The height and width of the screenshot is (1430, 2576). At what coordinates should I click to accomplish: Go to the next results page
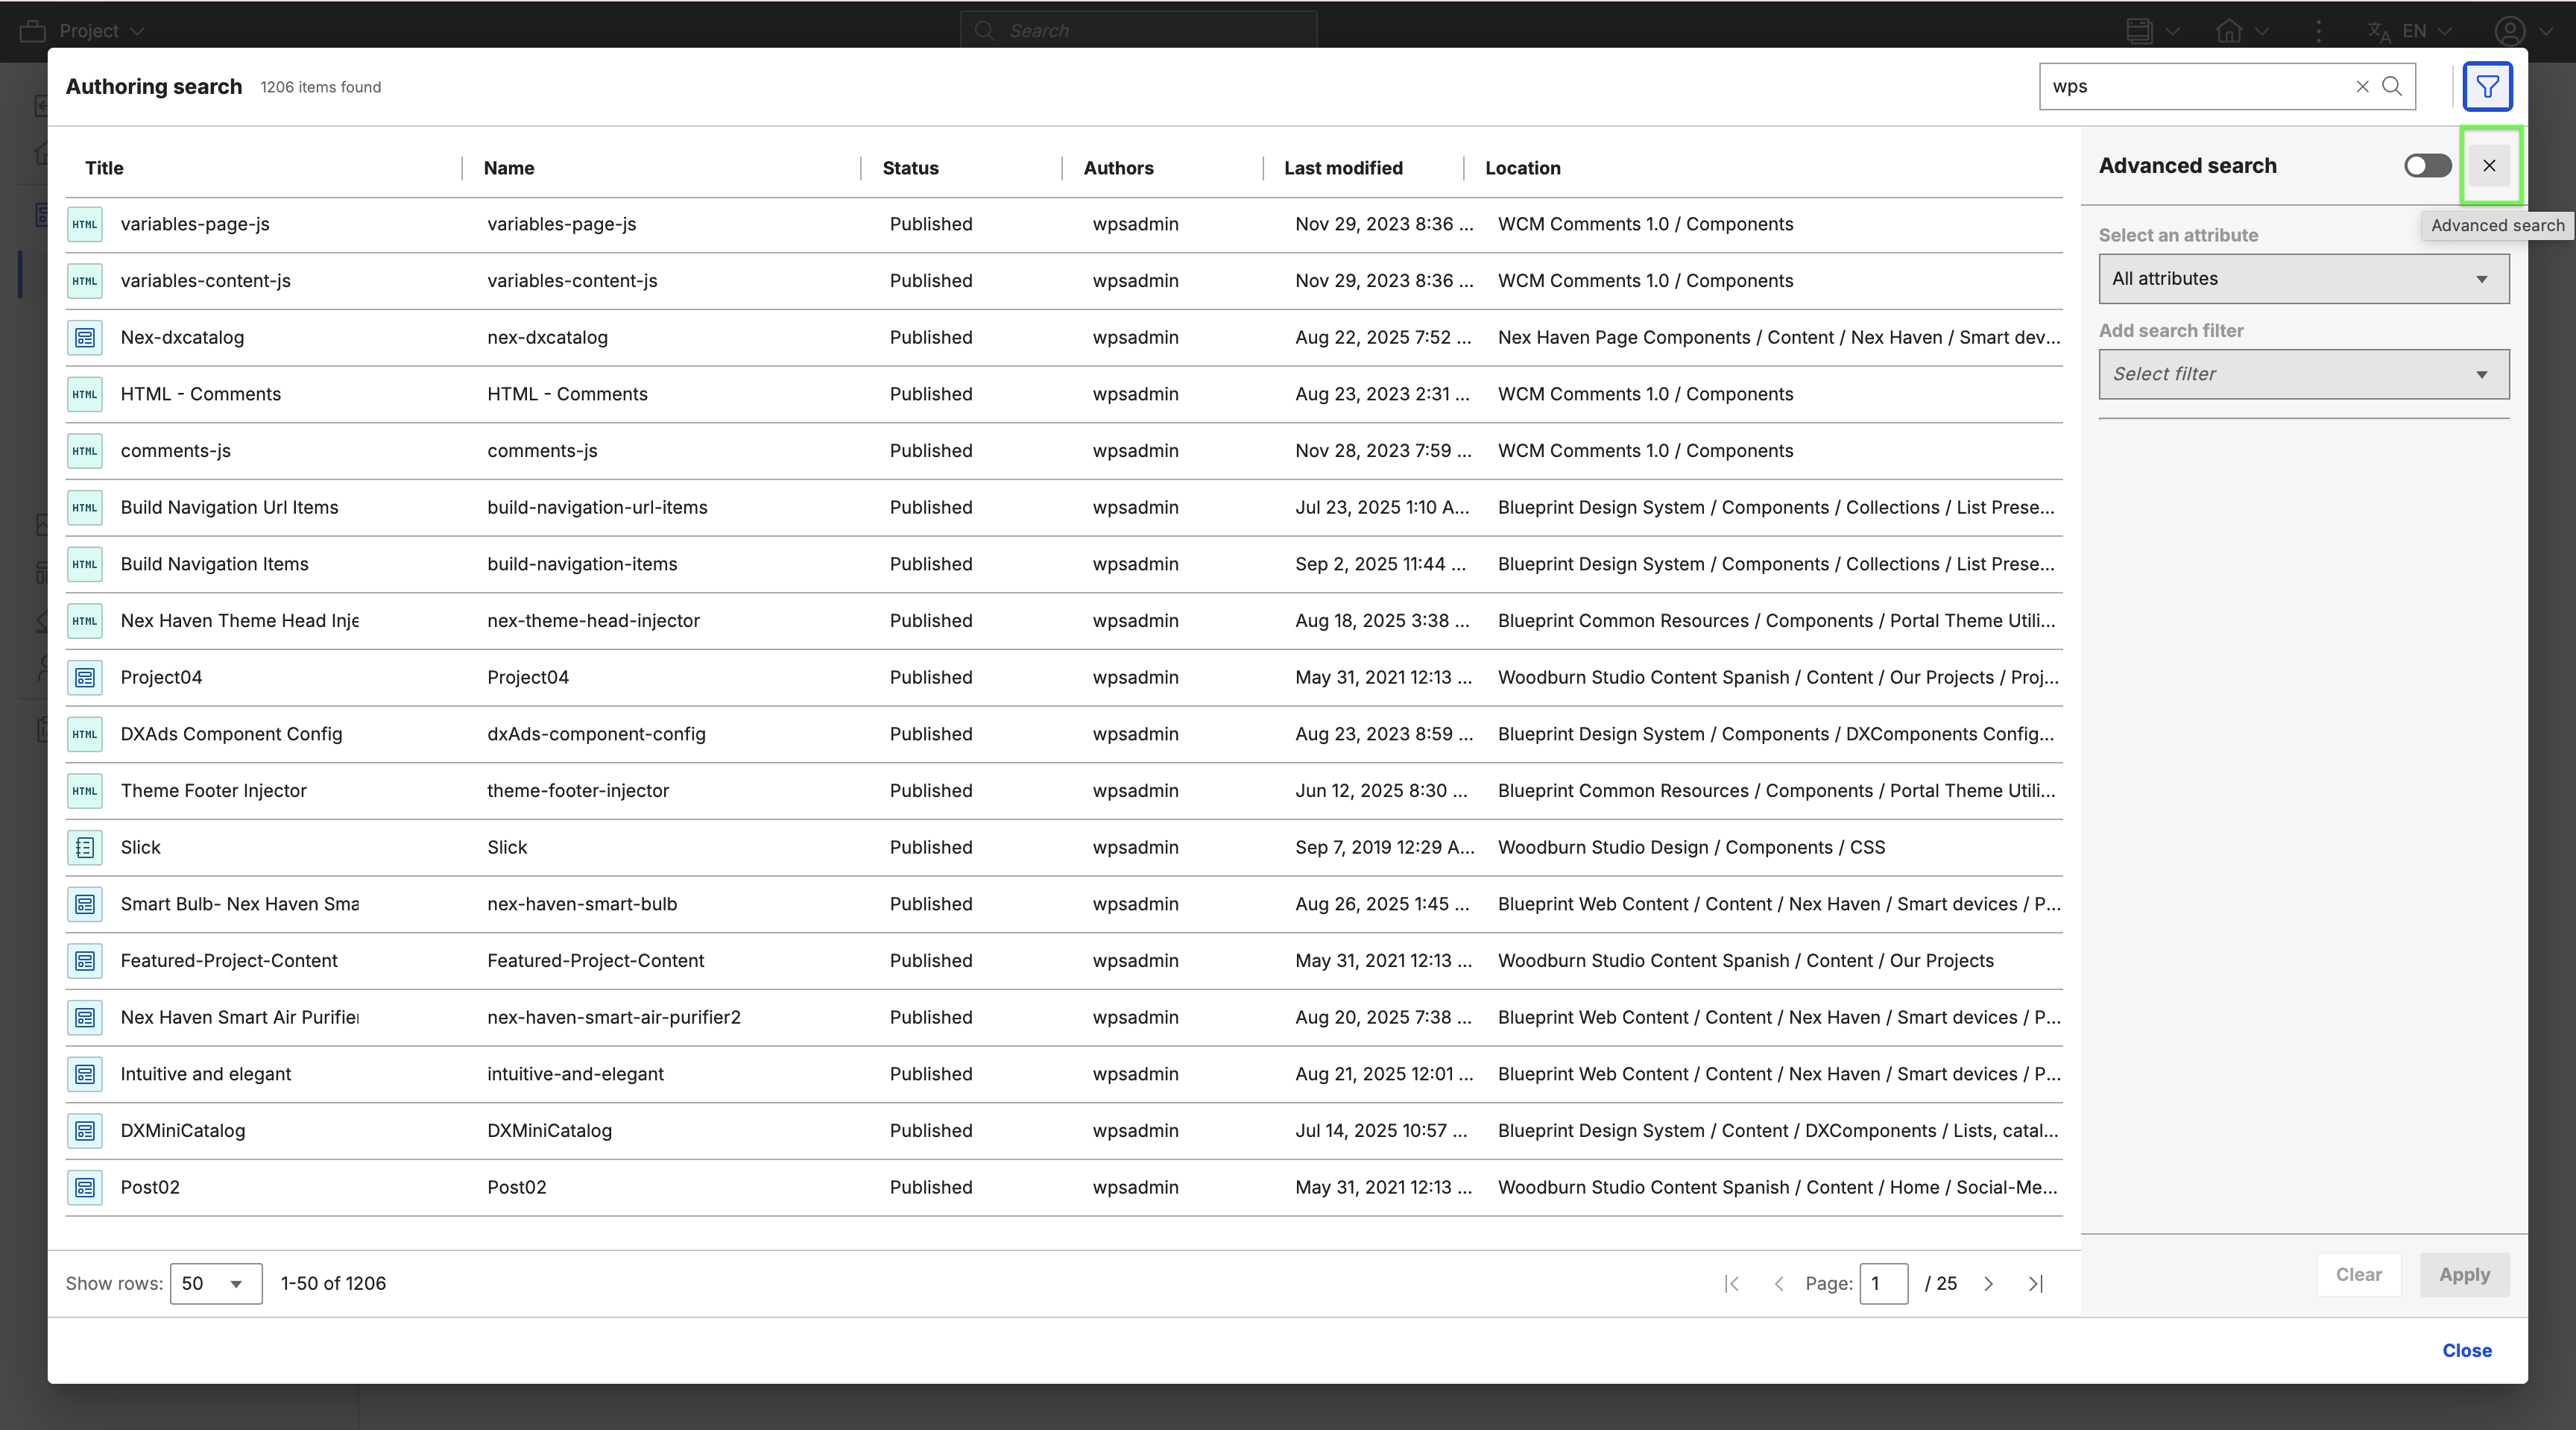click(x=1988, y=1284)
